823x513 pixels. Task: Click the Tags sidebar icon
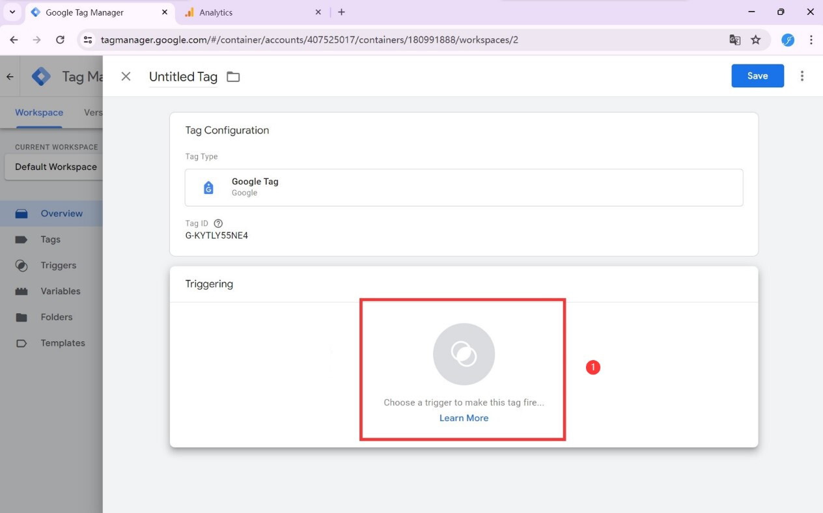click(x=21, y=240)
